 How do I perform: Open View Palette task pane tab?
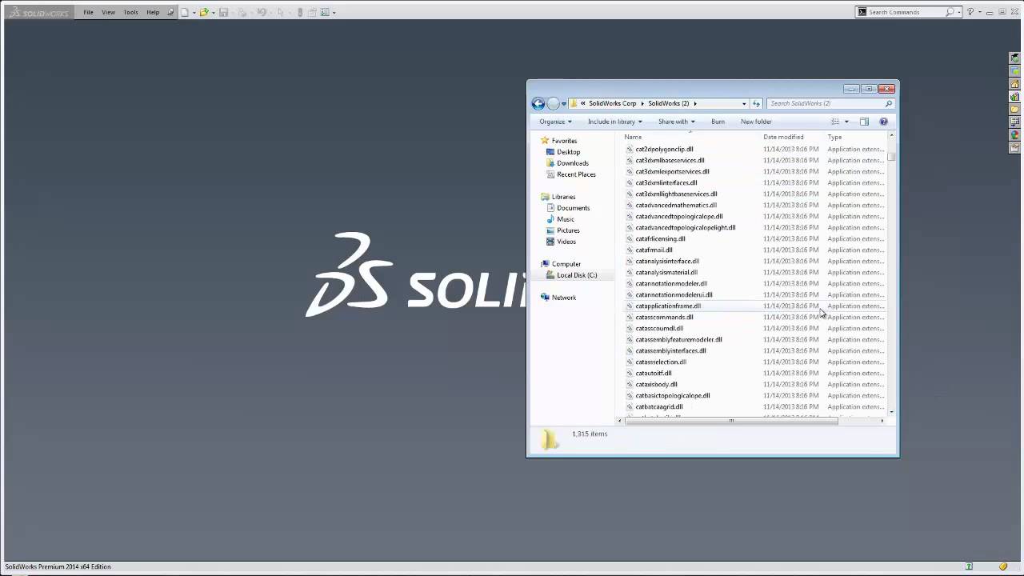(1014, 97)
